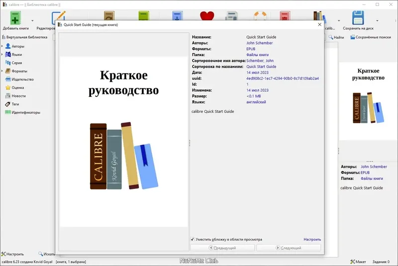Select Издательство publisher icon in sidebar
Viewport: 398px width, 266px height.
tap(8, 79)
